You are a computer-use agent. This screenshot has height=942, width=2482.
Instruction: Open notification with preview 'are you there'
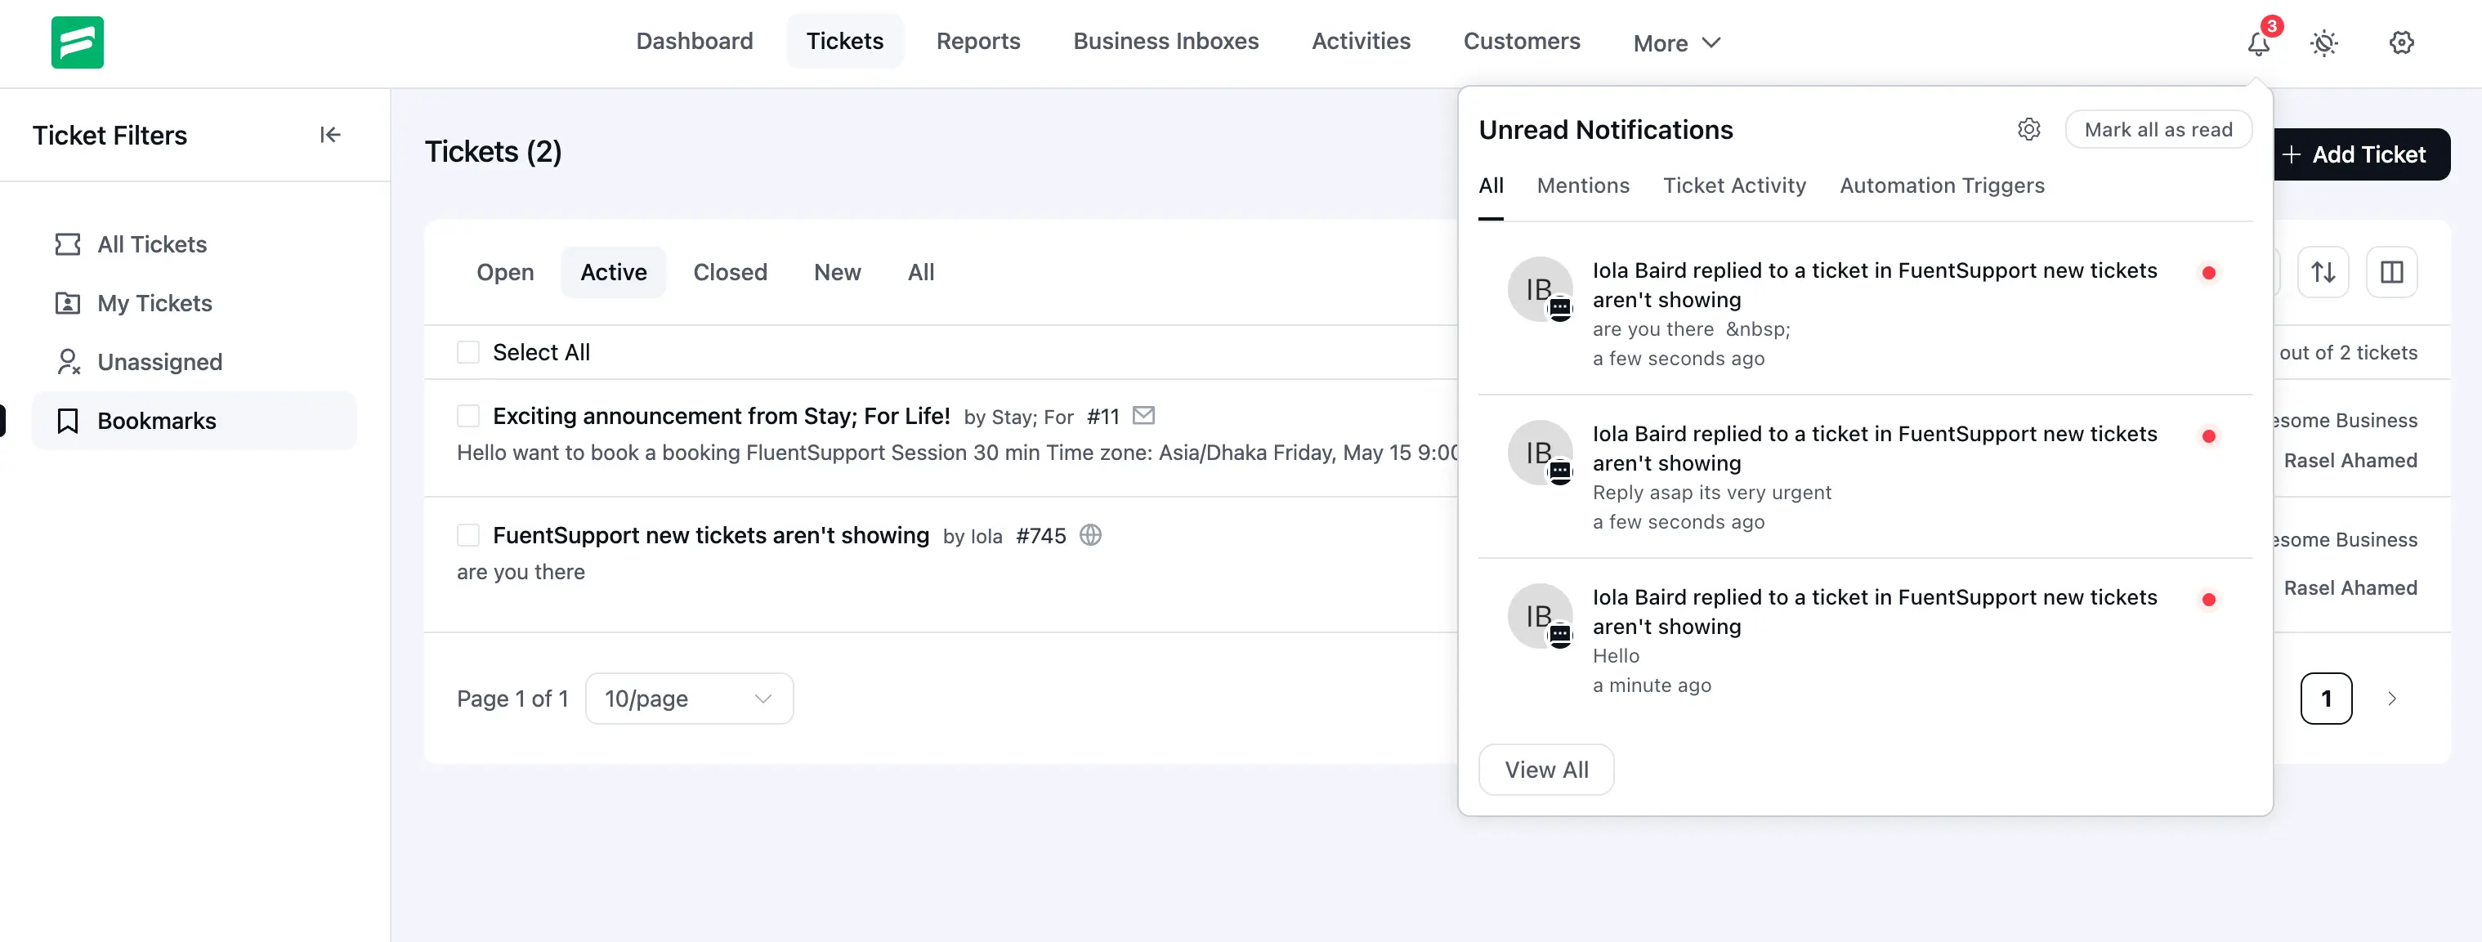click(1865, 313)
